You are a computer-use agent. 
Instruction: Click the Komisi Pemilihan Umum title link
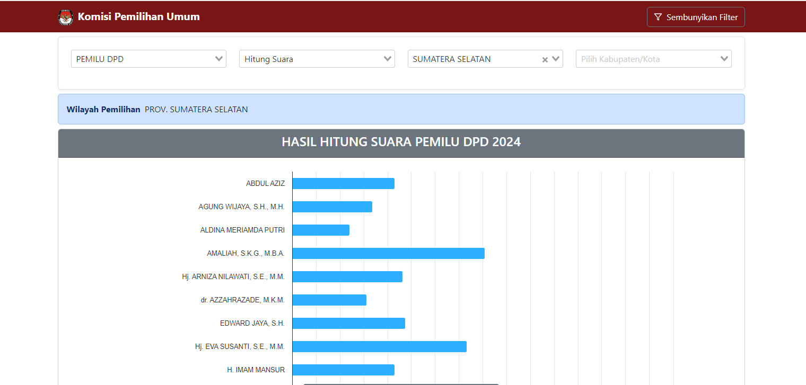(x=139, y=16)
